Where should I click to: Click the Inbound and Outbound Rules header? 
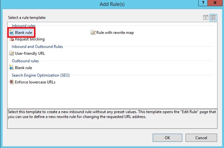(37, 47)
